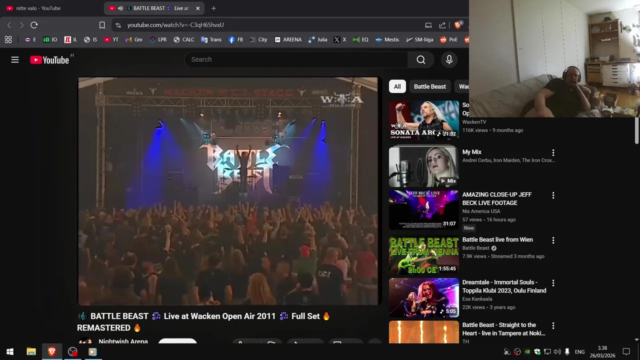640x360 pixels.
Task: Select the 'Battle Beast' filter chip
Action: [x=430, y=86]
